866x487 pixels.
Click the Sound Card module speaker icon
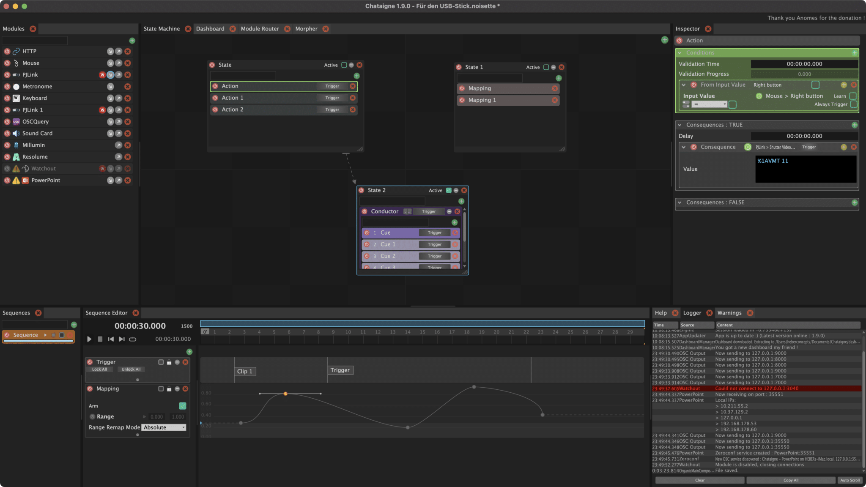16,134
